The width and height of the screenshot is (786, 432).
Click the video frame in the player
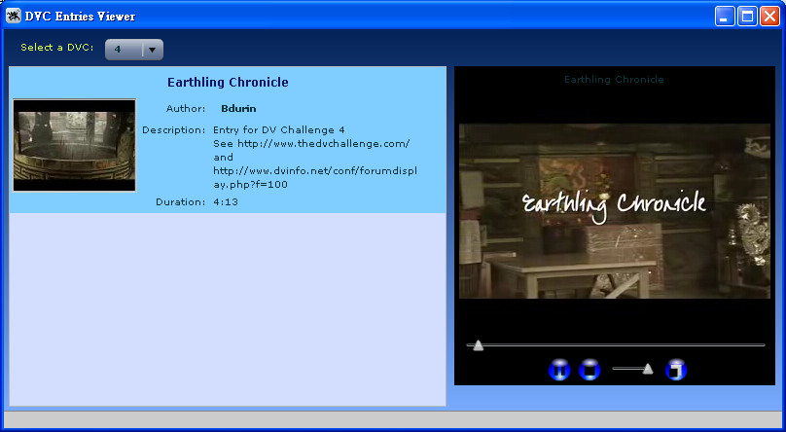point(615,211)
